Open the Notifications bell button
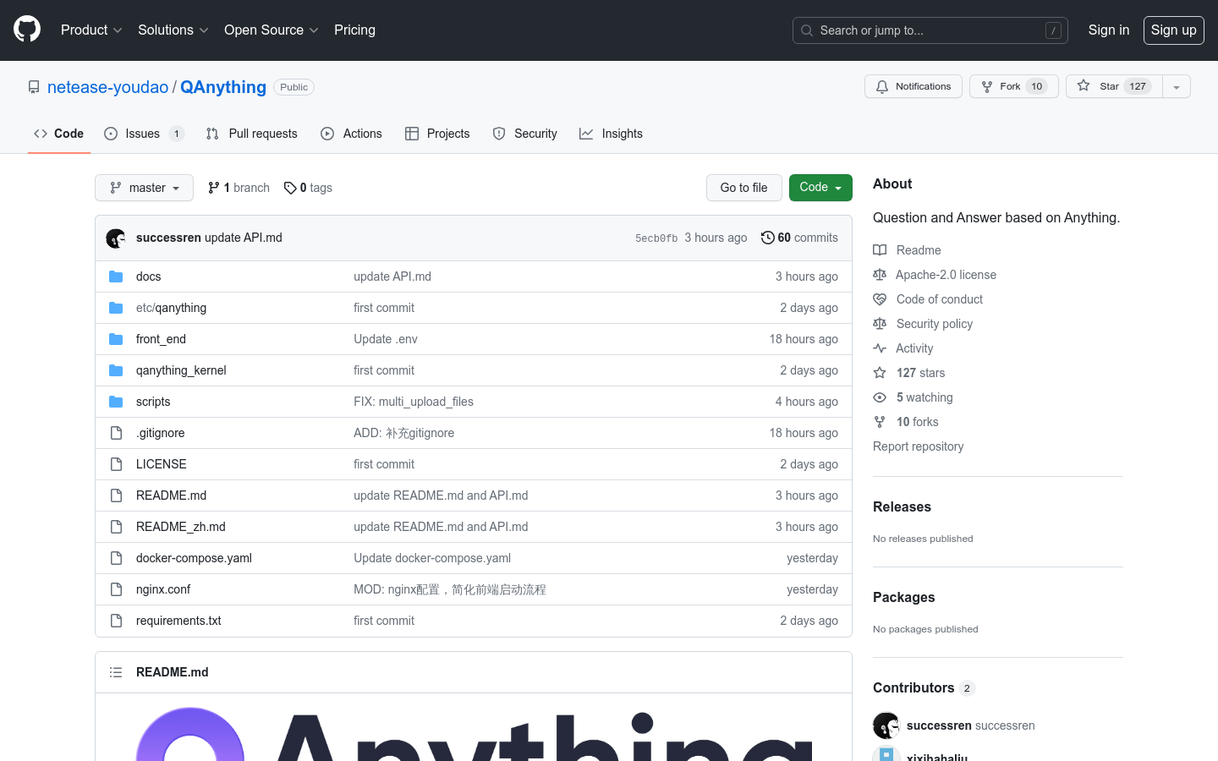This screenshot has height=761, width=1218. click(913, 86)
